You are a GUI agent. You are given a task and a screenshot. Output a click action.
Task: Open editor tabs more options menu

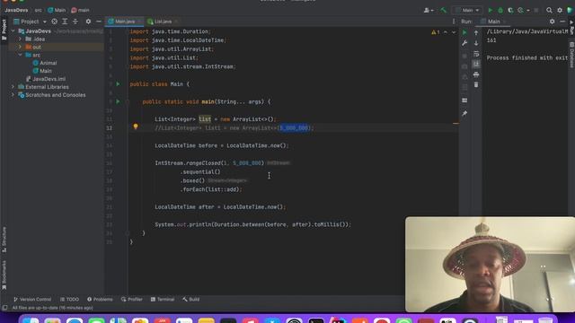454,22
